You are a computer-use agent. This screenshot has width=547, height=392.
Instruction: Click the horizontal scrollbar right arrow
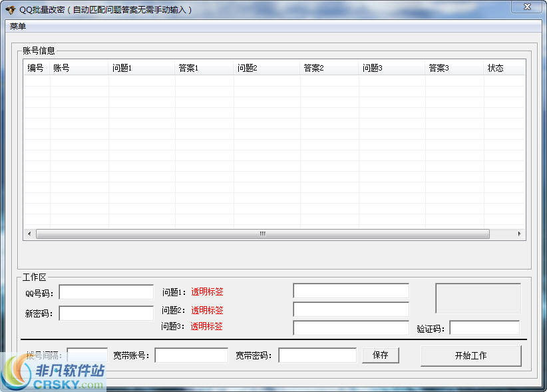pos(520,234)
